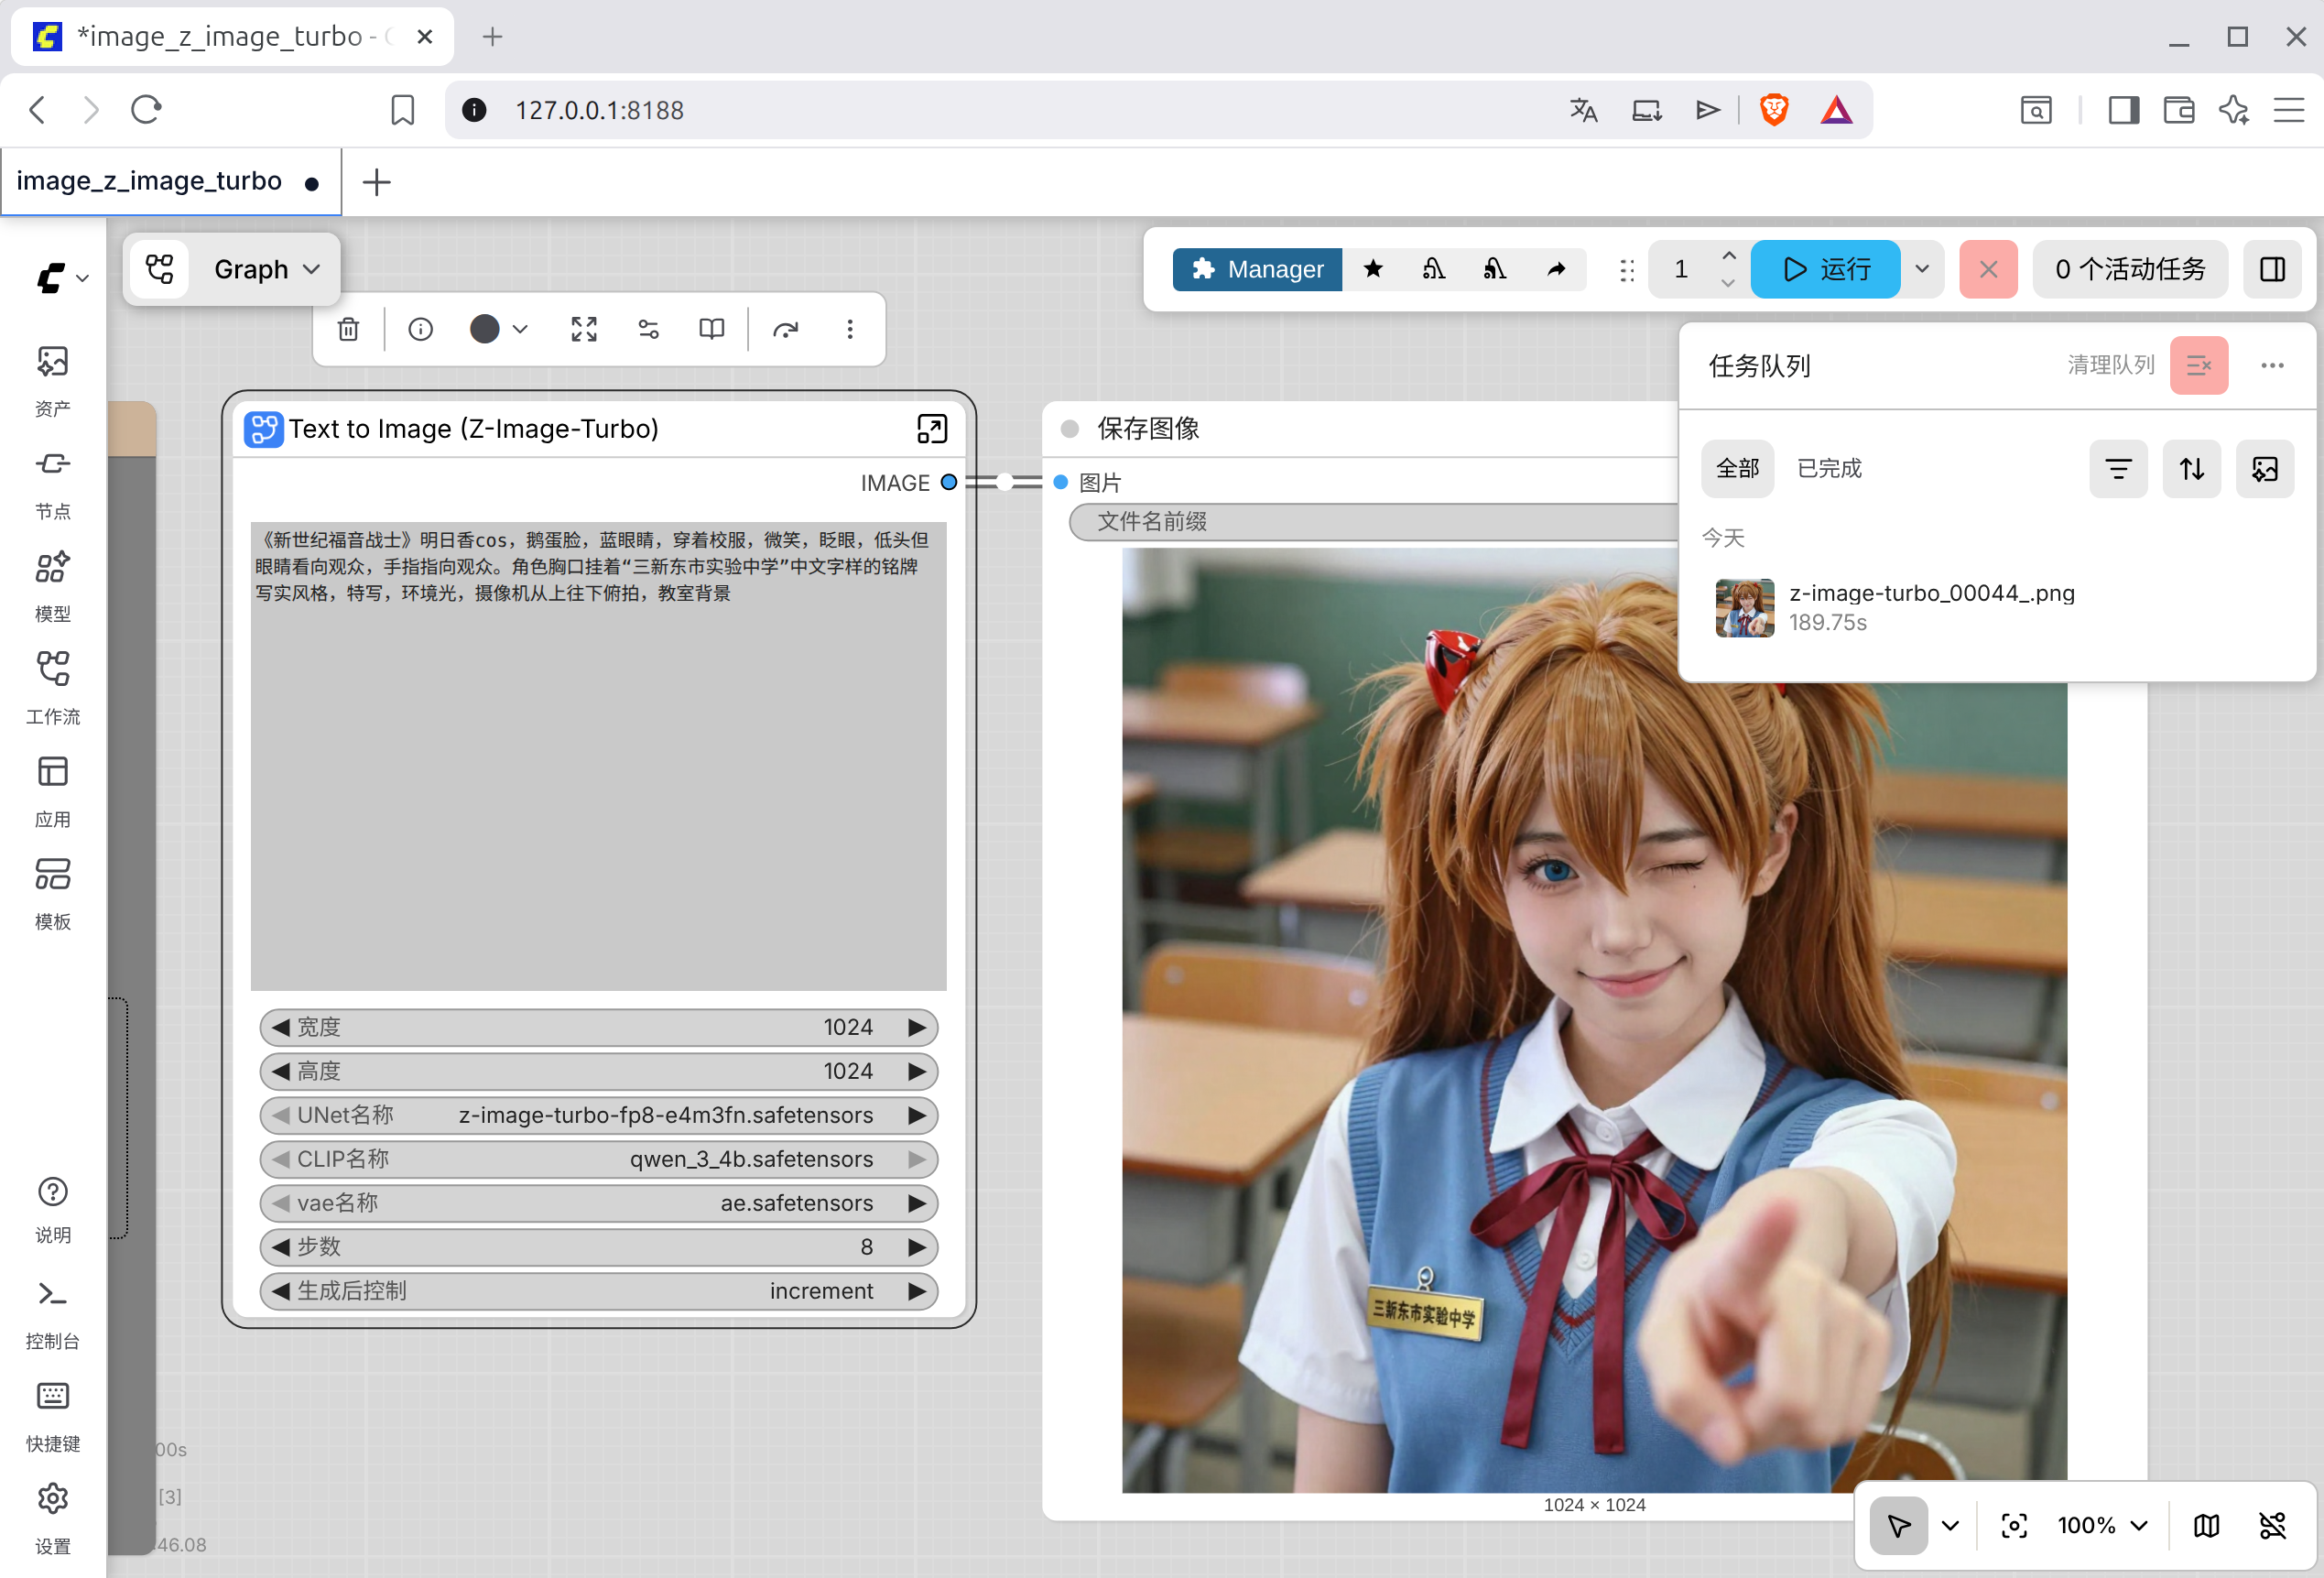The image size is (2324, 1578).
Task: Delete the selected node with the trash icon
Action: (x=348, y=329)
